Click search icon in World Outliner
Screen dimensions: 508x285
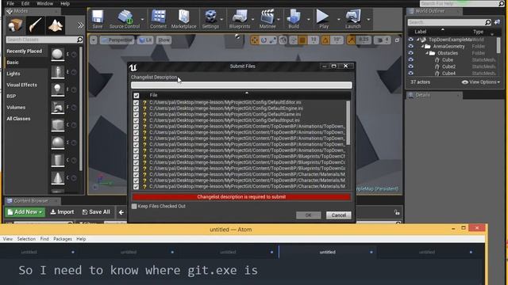click(488, 22)
